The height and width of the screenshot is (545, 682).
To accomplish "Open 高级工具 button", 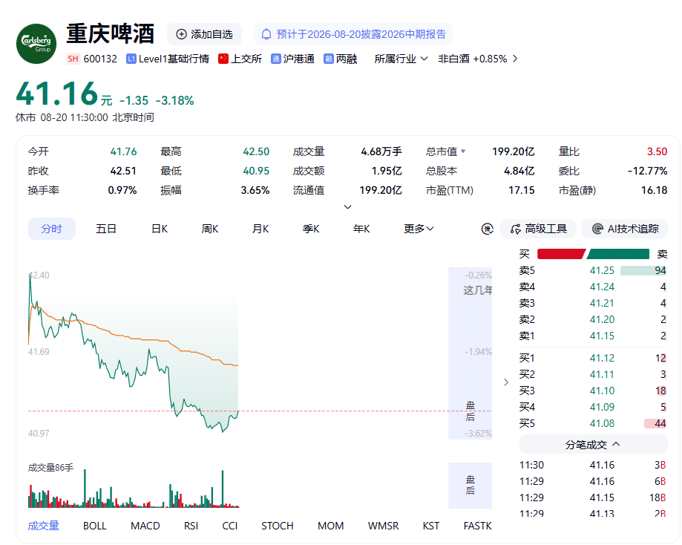I will point(538,229).
